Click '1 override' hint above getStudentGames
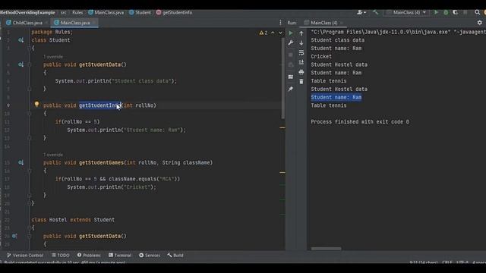 (53, 155)
